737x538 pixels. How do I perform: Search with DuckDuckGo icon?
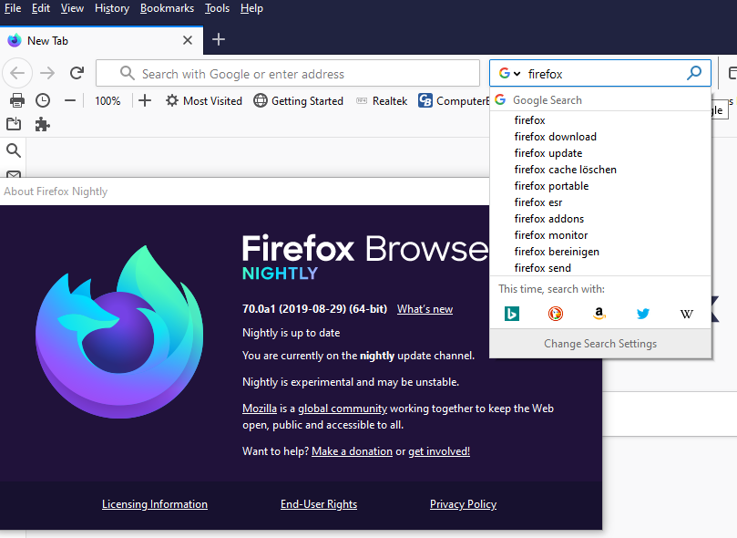coord(555,313)
